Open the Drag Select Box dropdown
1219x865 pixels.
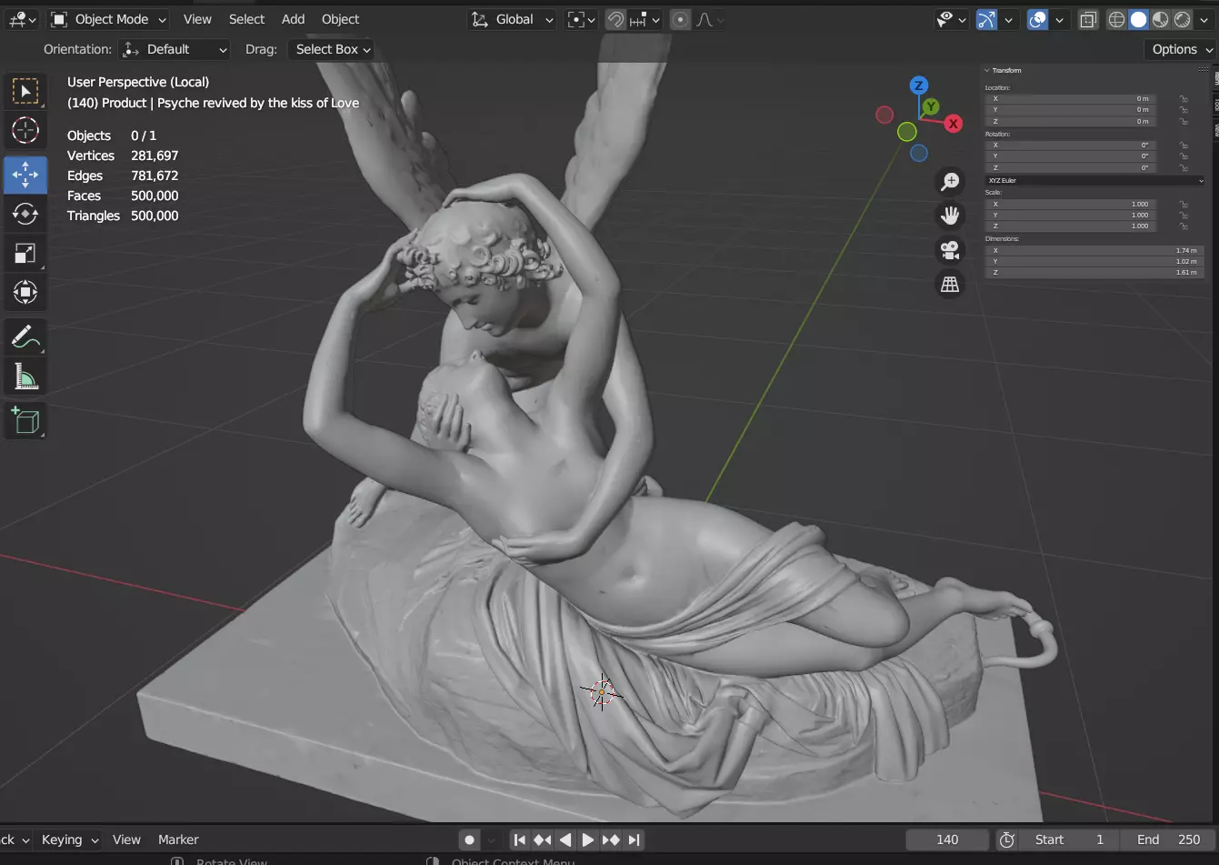click(x=332, y=49)
